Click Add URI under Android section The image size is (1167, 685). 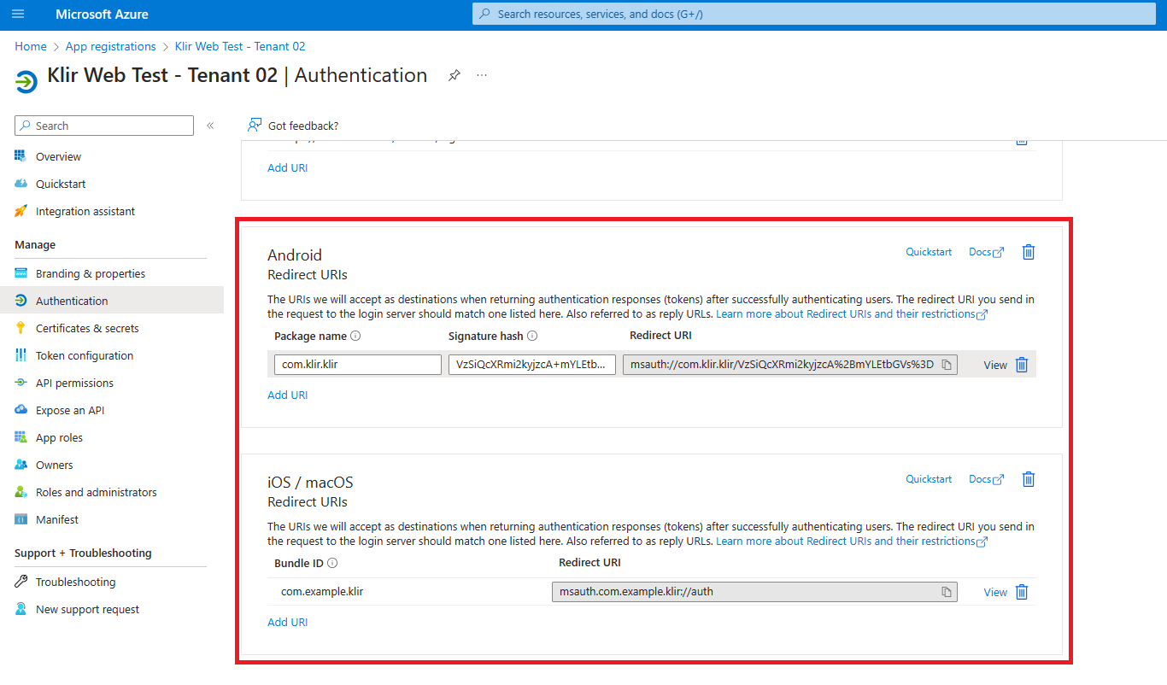click(288, 395)
